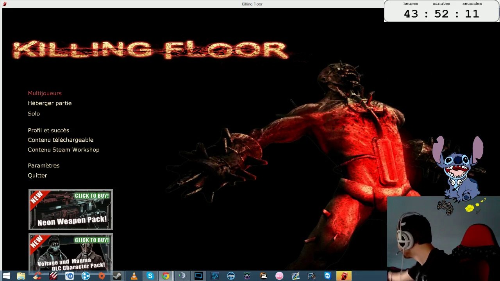
Task: Select the Killing Floor taskbar icon
Action: click(344, 276)
